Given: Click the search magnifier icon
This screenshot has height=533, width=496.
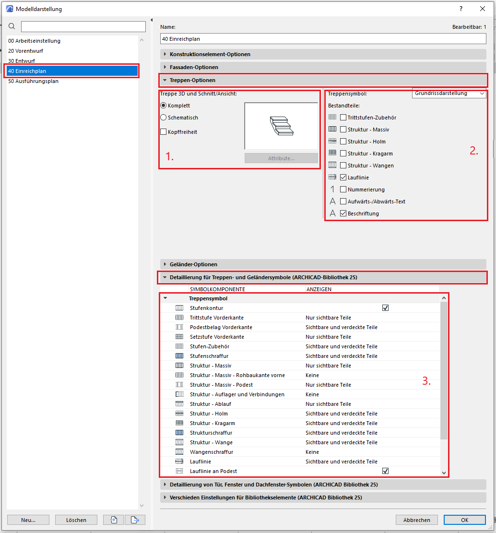Looking at the screenshot, I should coord(12,26).
